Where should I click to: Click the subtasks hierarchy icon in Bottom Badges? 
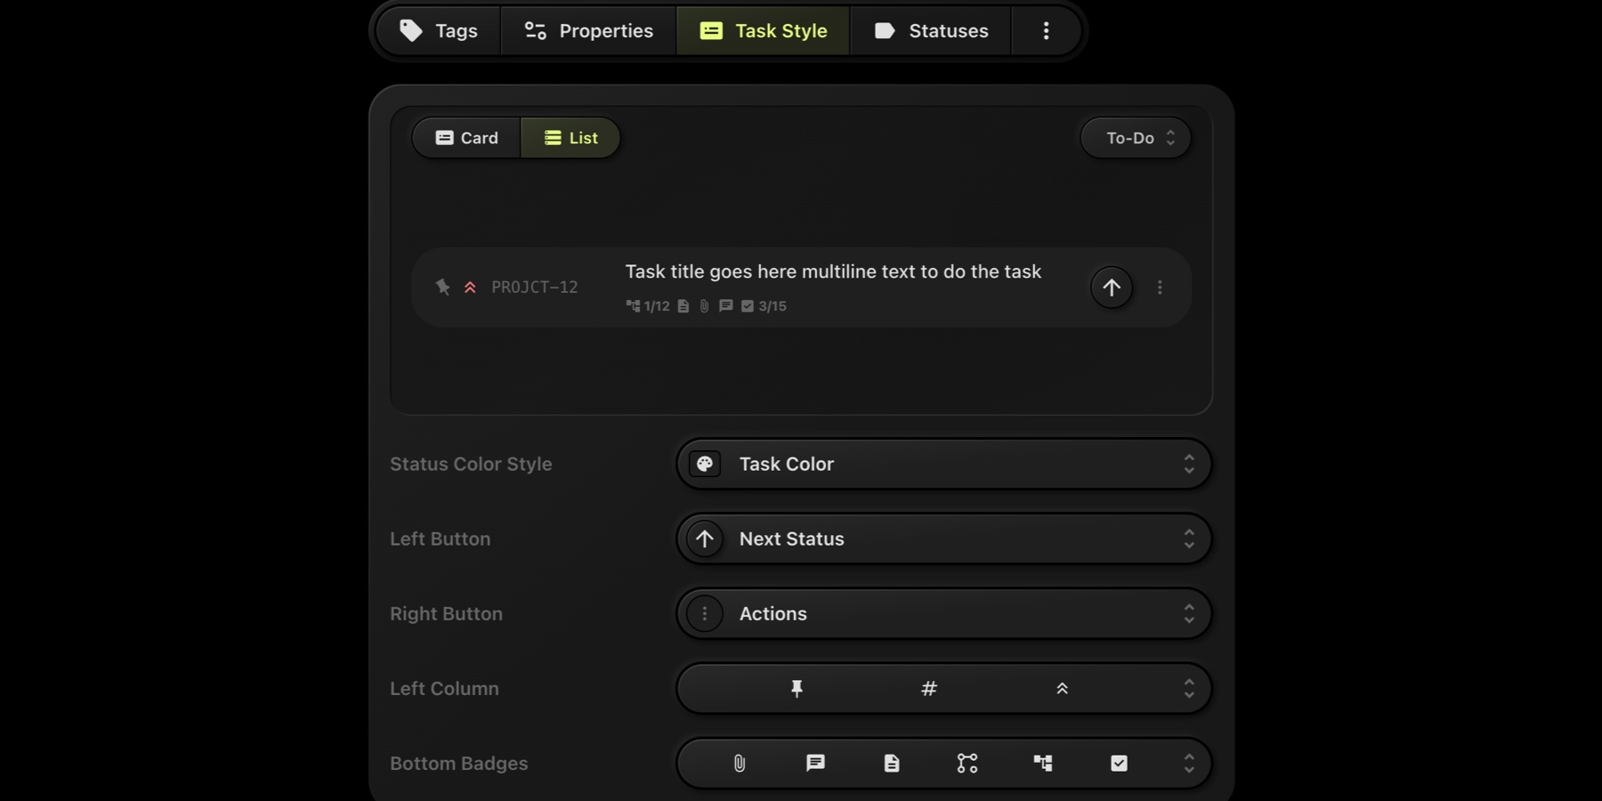click(1043, 763)
